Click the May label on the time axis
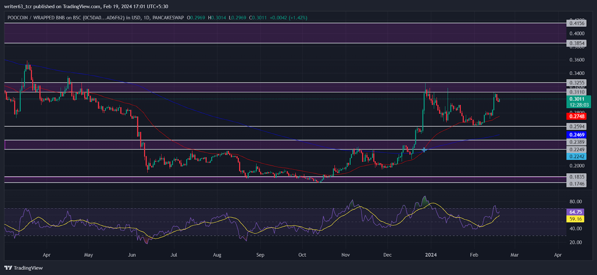 (88, 255)
